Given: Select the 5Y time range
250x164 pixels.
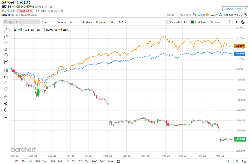Looking at the screenshot, I should click(87, 161).
